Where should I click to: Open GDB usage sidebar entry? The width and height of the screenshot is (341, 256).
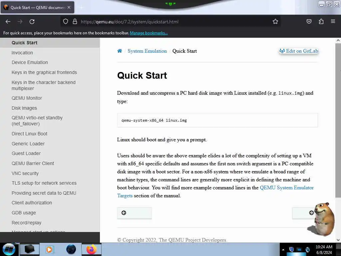[x=24, y=213]
